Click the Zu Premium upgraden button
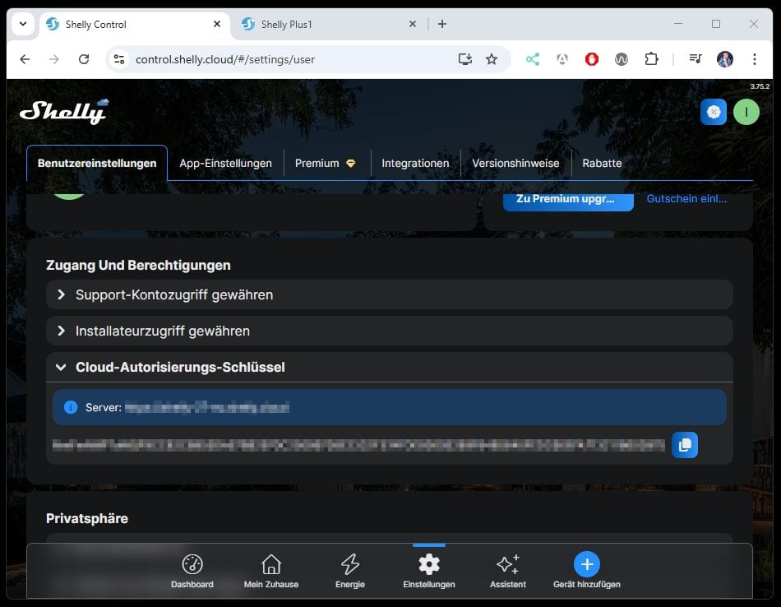 (568, 198)
